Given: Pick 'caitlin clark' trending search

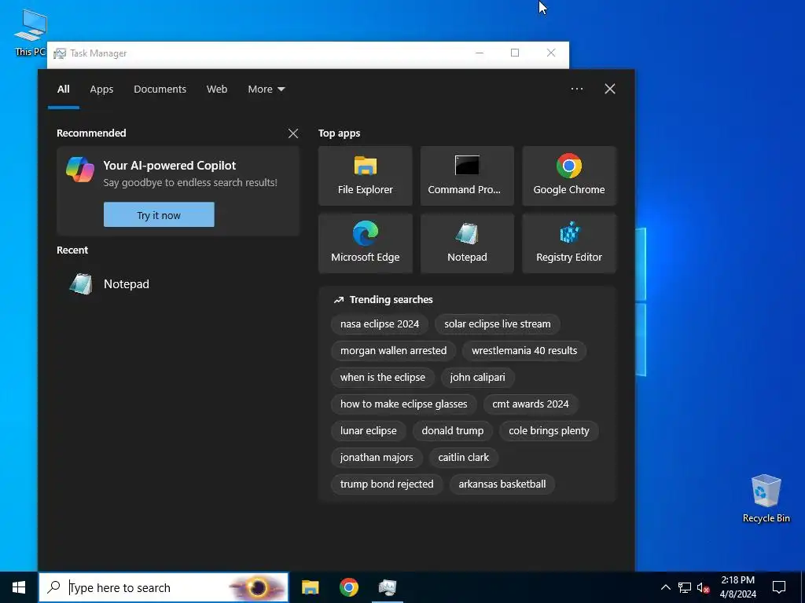Looking at the screenshot, I should click(463, 458).
